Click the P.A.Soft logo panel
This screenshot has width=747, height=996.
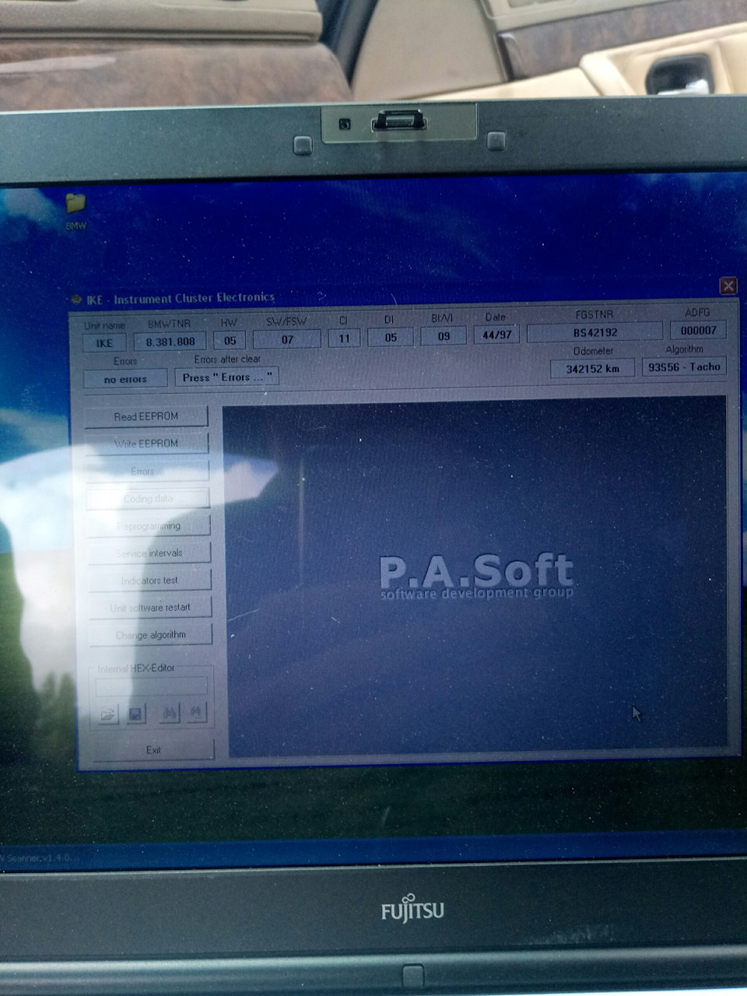[476, 576]
